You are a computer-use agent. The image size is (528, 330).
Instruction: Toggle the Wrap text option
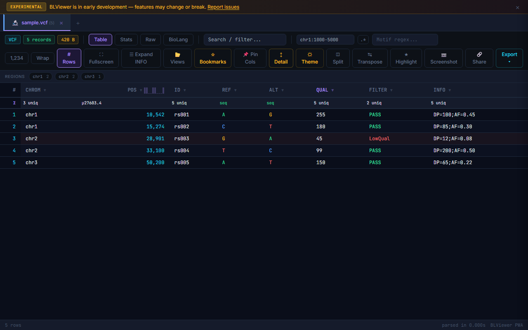(x=43, y=58)
